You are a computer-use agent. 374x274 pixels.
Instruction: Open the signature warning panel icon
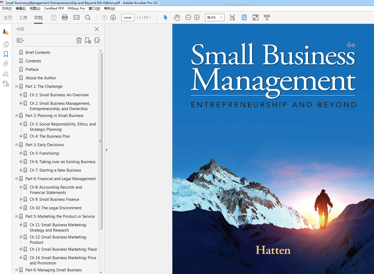point(6,32)
